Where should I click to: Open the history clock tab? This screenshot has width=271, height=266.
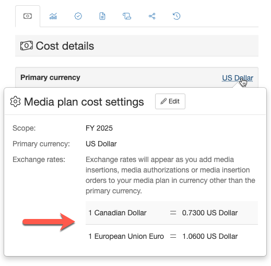176,16
